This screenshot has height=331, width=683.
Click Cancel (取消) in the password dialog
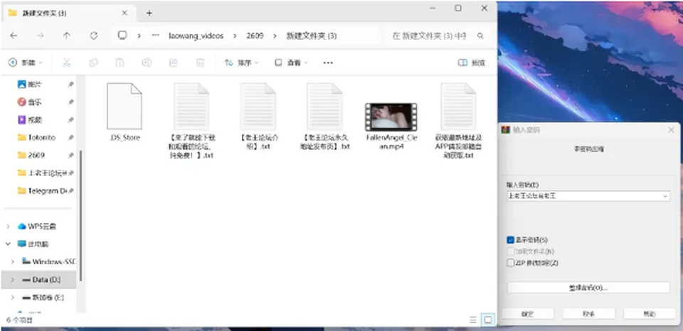589,314
